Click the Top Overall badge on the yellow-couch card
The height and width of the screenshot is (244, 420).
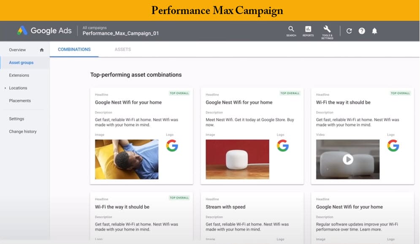[x=179, y=93]
